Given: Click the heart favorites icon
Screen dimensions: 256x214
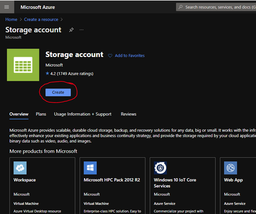Looking at the screenshot, I should coord(110,56).
